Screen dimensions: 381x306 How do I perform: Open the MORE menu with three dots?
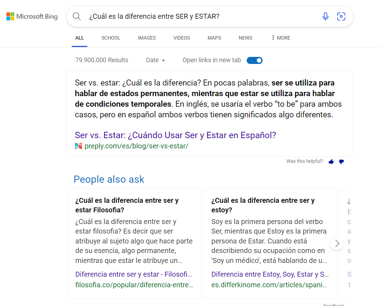coord(281,38)
